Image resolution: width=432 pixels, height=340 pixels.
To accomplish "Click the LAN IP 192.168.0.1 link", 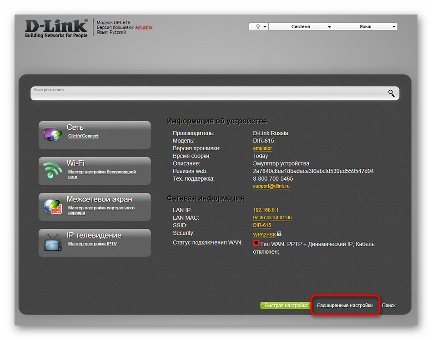I will tap(266, 210).
